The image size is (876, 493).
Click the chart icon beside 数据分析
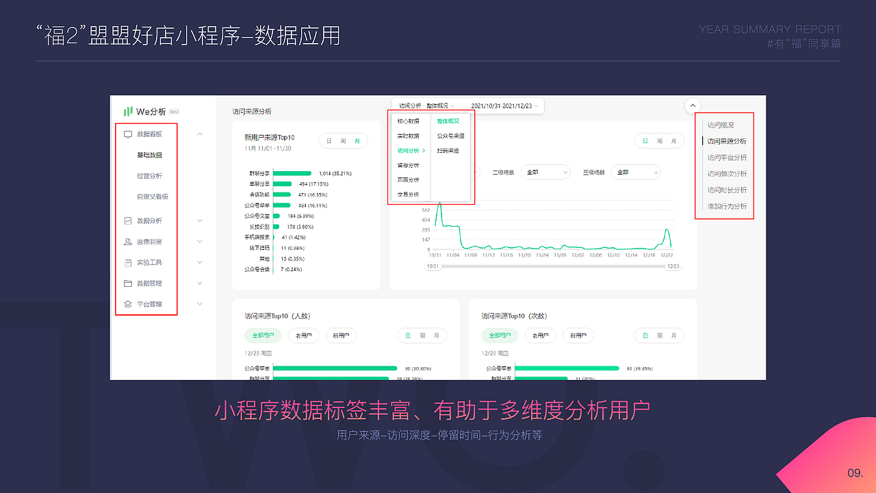click(127, 220)
